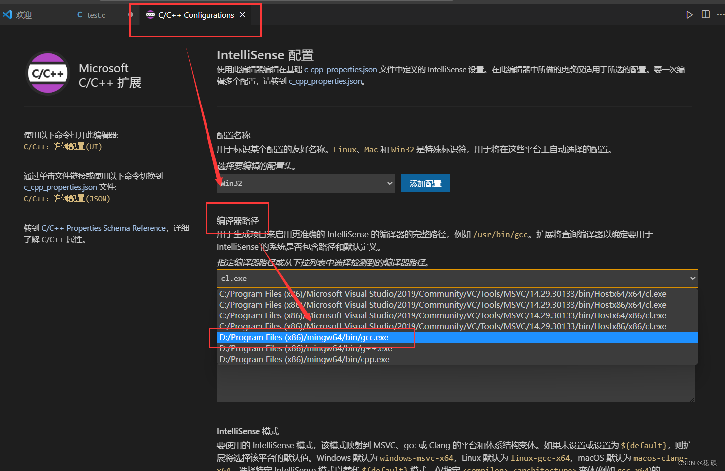
Task: Select the Hostx64/x64/cl.exe compiler option
Action: click(x=458, y=294)
